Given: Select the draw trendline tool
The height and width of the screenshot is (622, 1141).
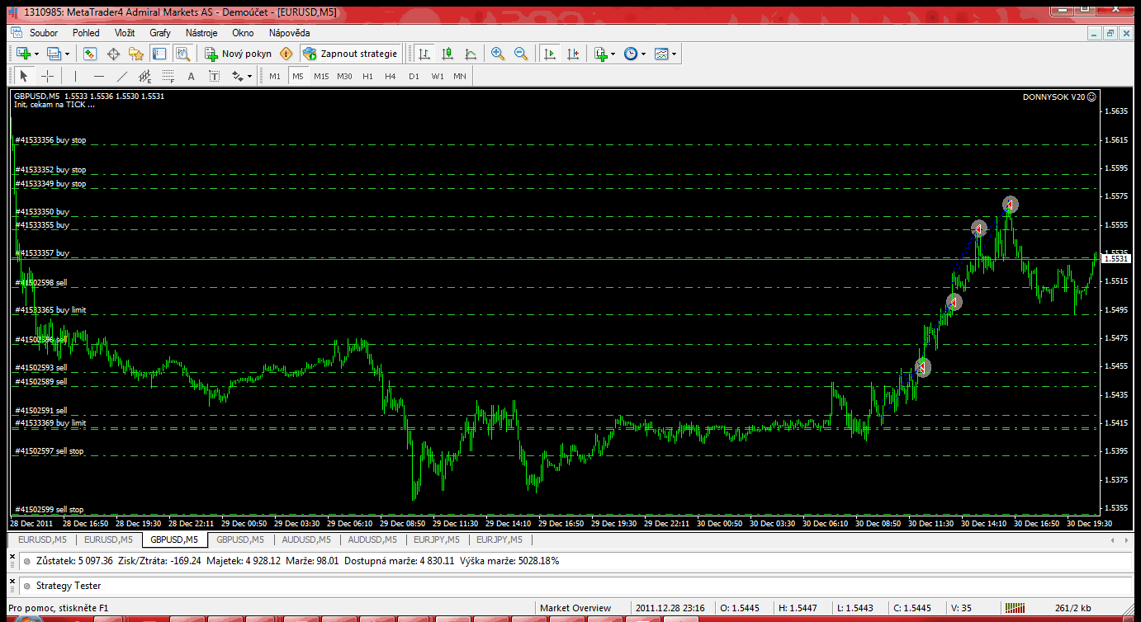Looking at the screenshot, I should [x=122, y=77].
